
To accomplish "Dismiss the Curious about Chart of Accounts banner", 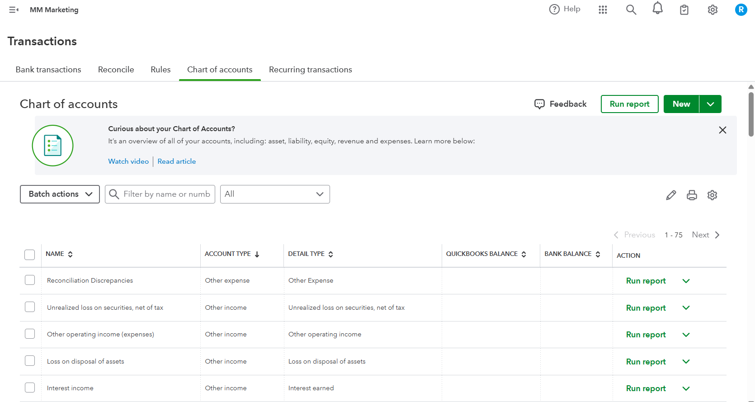I will 722,130.
